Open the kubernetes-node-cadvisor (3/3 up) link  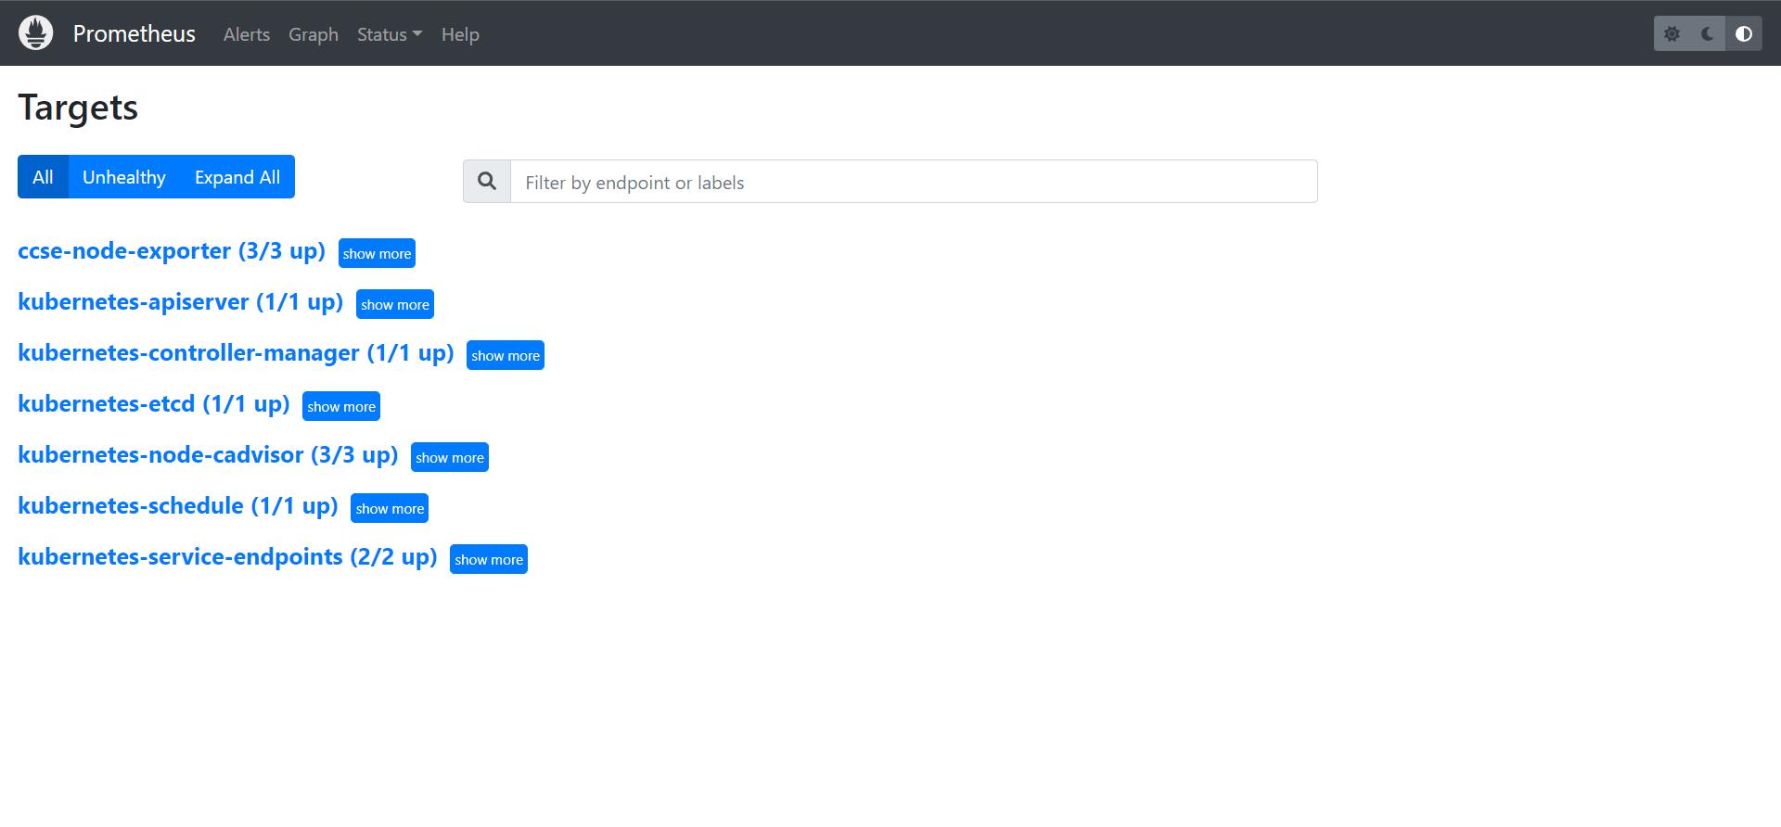pyautogui.click(x=208, y=455)
